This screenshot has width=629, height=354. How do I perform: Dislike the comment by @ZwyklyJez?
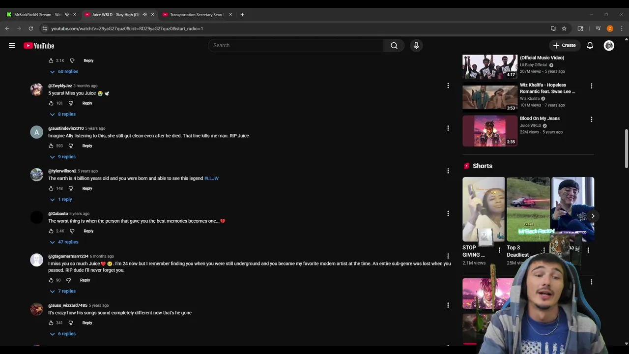[x=71, y=103]
